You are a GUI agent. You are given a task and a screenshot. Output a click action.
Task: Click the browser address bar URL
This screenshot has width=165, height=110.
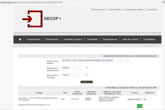(x=31, y=2)
